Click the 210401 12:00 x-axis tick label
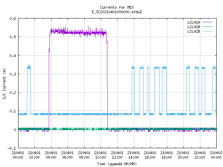Screen dimensions: 223x167 click(117, 155)
